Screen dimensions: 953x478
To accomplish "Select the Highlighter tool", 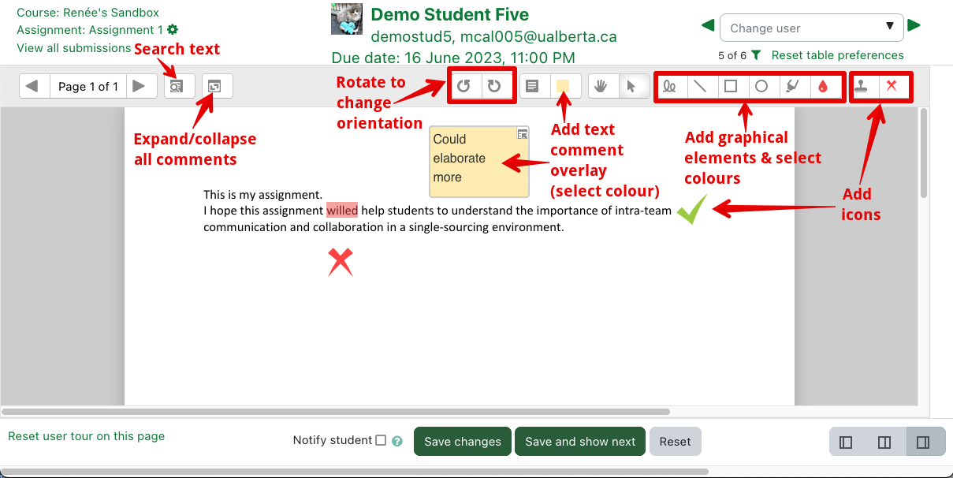I will pyautogui.click(x=792, y=86).
